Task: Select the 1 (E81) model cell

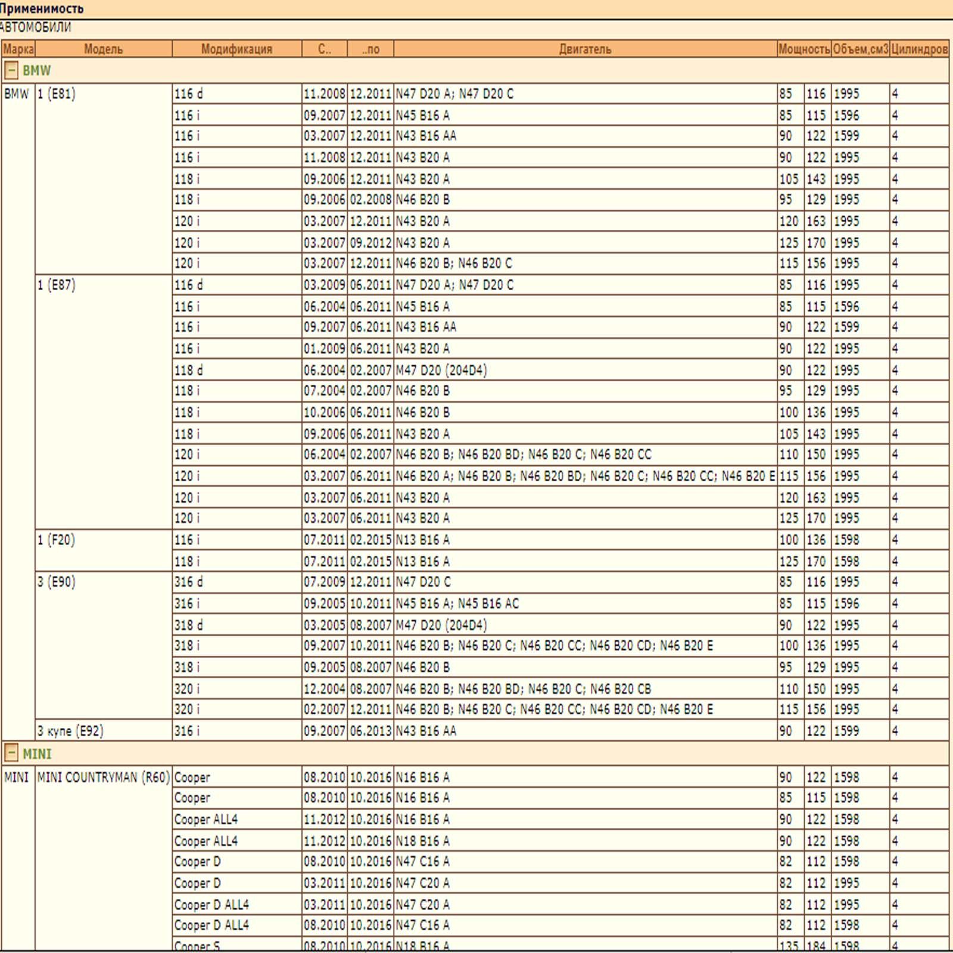Action: (x=57, y=94)
